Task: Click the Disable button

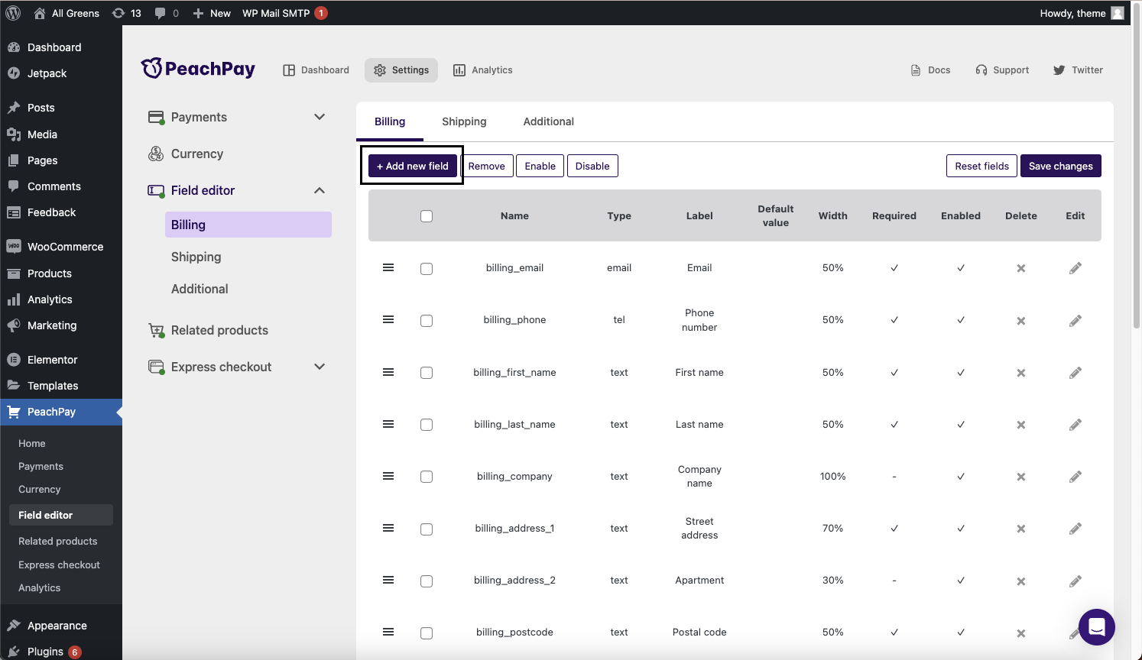Action: click(592, 166)
